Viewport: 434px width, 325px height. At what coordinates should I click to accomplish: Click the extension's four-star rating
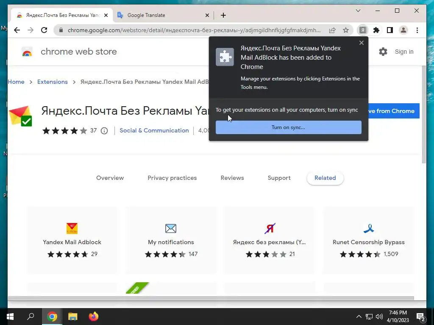(x=65, y=130)
